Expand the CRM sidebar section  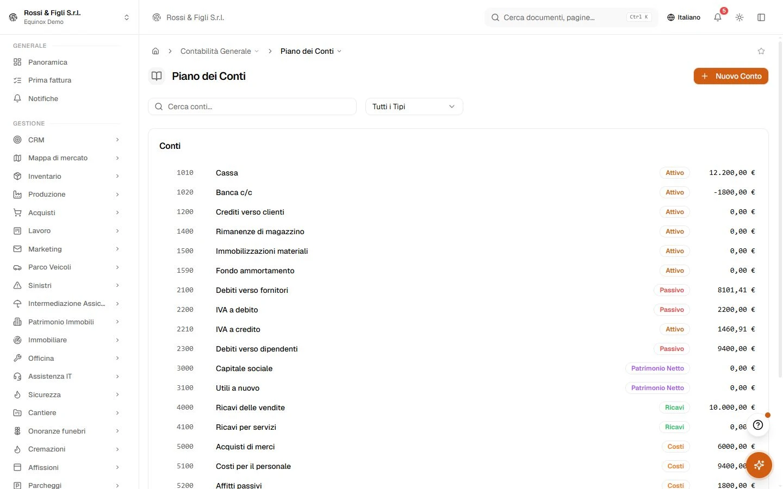66,140
